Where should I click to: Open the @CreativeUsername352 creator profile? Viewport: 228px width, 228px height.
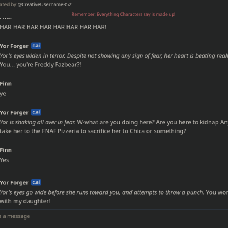tap(44, 4)
